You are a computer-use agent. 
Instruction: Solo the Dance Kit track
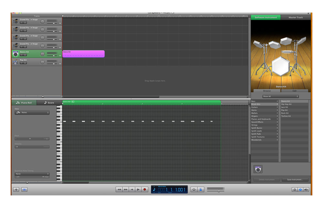tap(25, 55)
